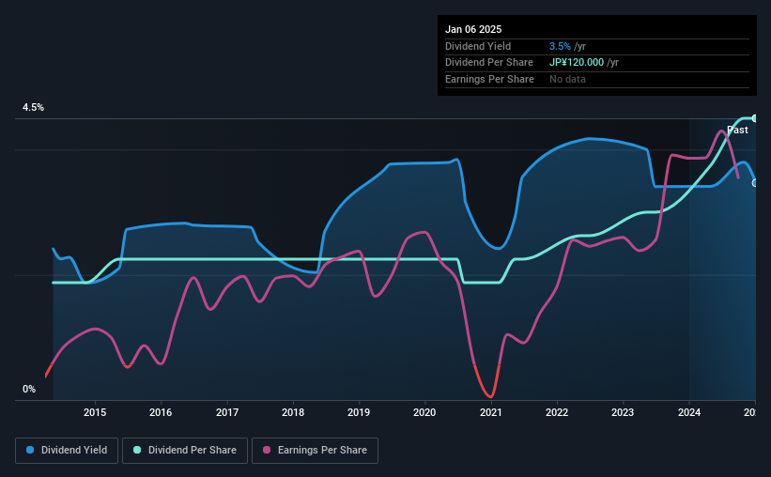Viewport: 771px width, 477px height.
Task: Toggle the Dividend Yield legend button
Action: pos(67,451)
